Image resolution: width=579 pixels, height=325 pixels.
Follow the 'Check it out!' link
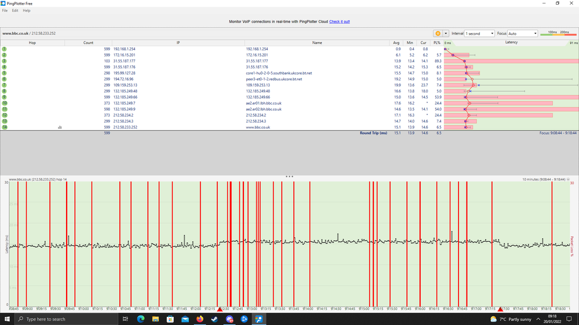339,21
